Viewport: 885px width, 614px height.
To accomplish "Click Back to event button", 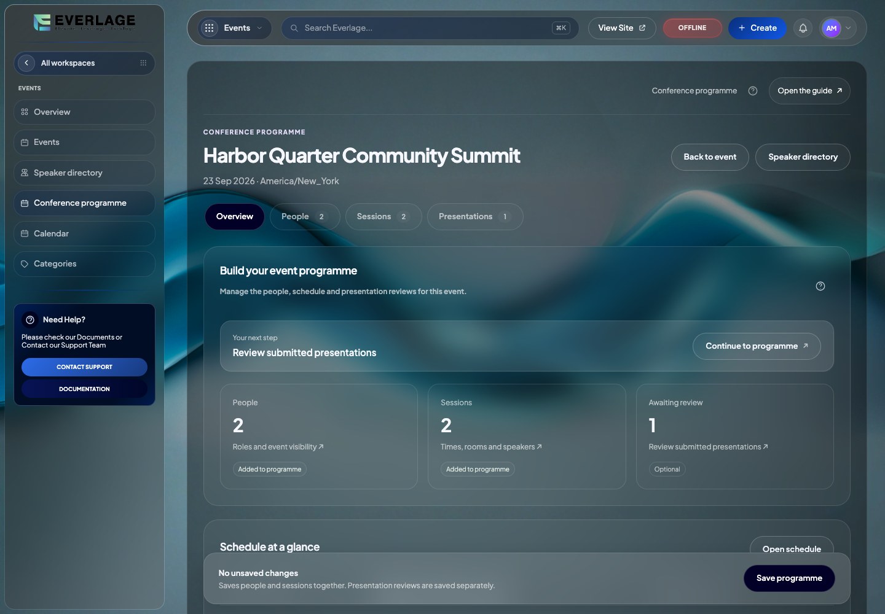I will 710,157.
